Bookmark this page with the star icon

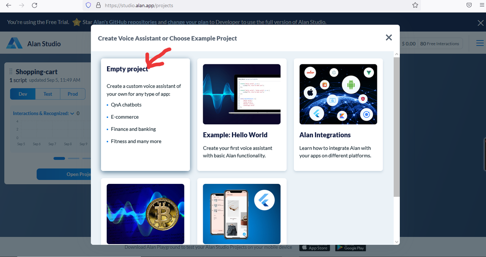(415, 5)
